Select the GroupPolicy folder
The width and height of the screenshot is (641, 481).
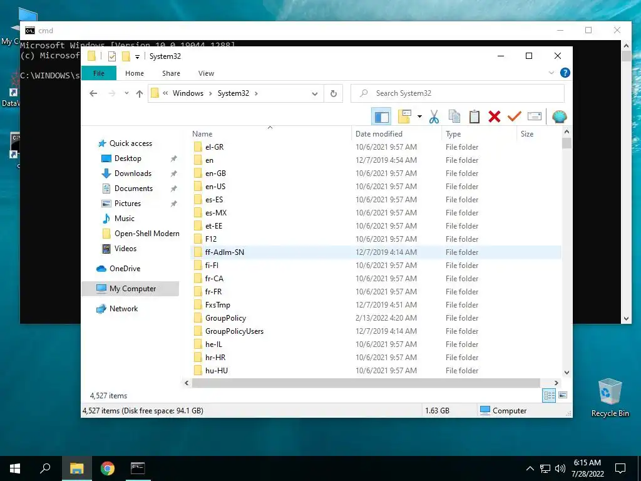tap(225, 318)
